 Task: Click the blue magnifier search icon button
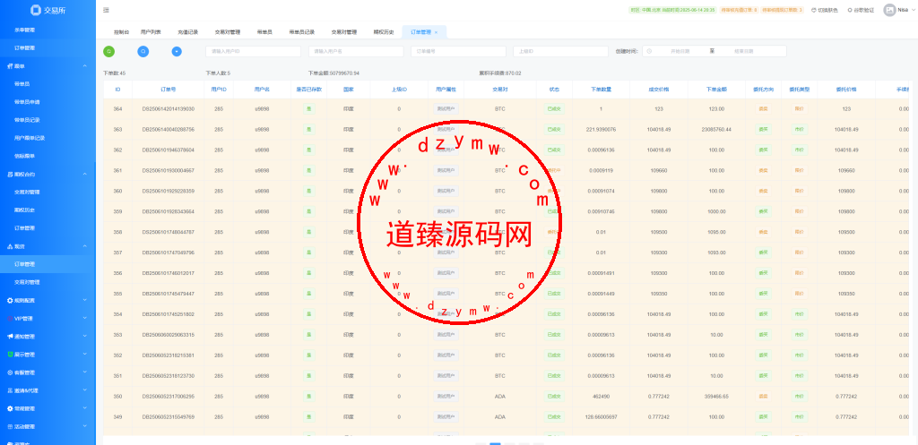[x=143, y=51]
